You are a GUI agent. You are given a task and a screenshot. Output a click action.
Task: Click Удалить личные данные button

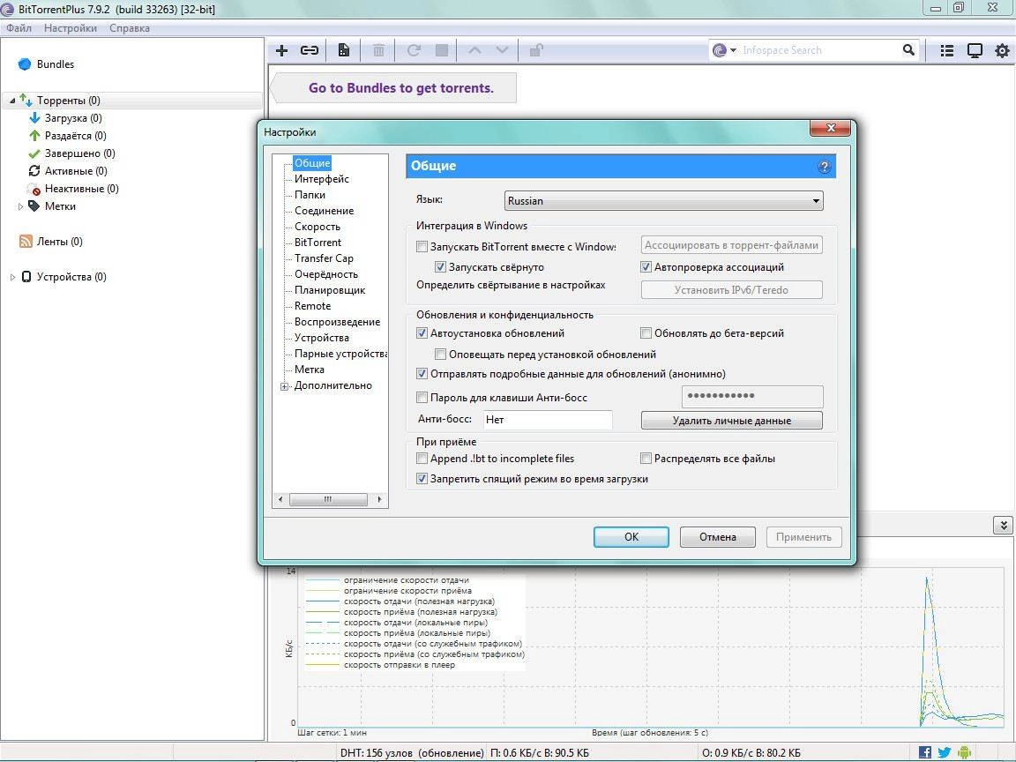tap(731, 421)
